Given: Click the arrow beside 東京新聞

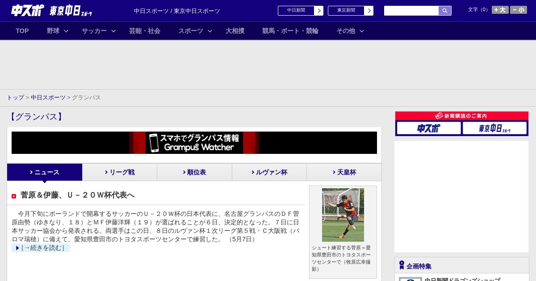Looking at the screenshot, I should pyautogui.click(x=369, y=11).
